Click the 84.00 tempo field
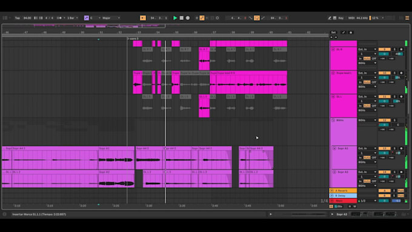Viewport: 412px width, 232px height. 27,18
